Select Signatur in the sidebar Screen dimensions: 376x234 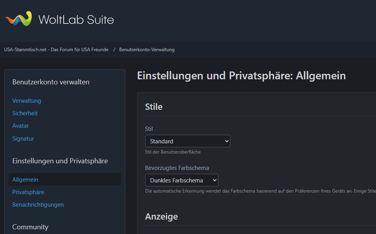pos(23,139)
